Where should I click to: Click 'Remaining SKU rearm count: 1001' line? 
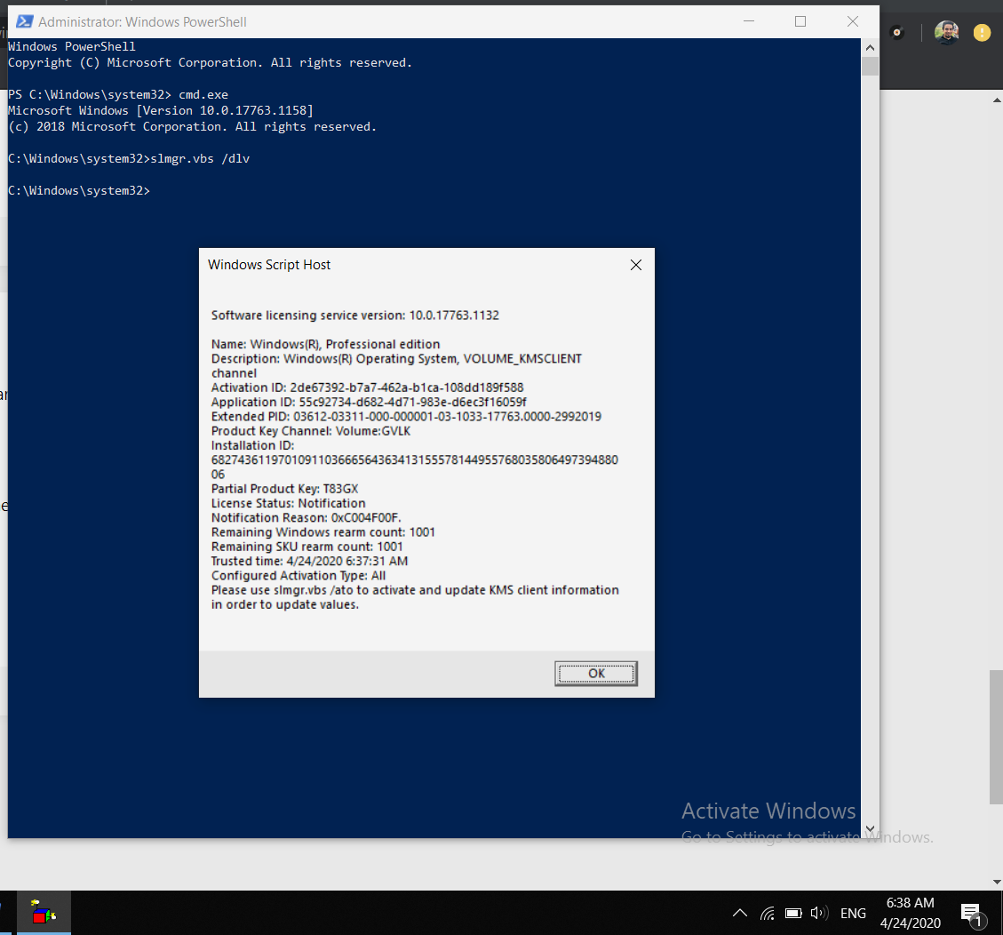307,547
